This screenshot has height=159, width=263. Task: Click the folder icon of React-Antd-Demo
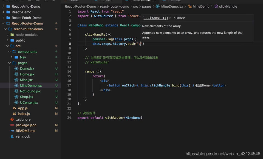(8, 6)
